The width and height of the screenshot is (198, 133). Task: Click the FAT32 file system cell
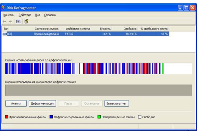(69, 34)
